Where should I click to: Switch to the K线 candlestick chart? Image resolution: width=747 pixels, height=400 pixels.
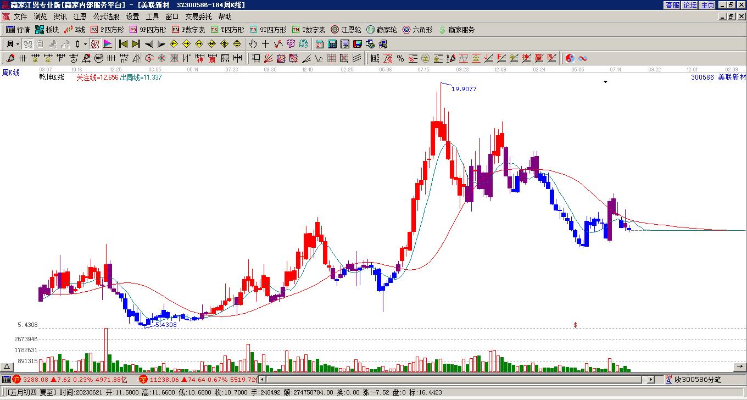coord(75,30)
